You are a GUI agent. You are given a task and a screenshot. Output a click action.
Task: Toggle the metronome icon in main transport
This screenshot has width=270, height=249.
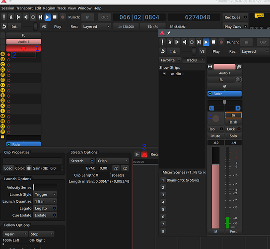click(11, 17)
